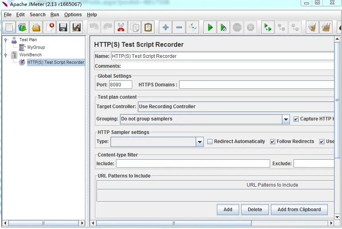Cut selection with the scissors icon

[x=121, y=27]
